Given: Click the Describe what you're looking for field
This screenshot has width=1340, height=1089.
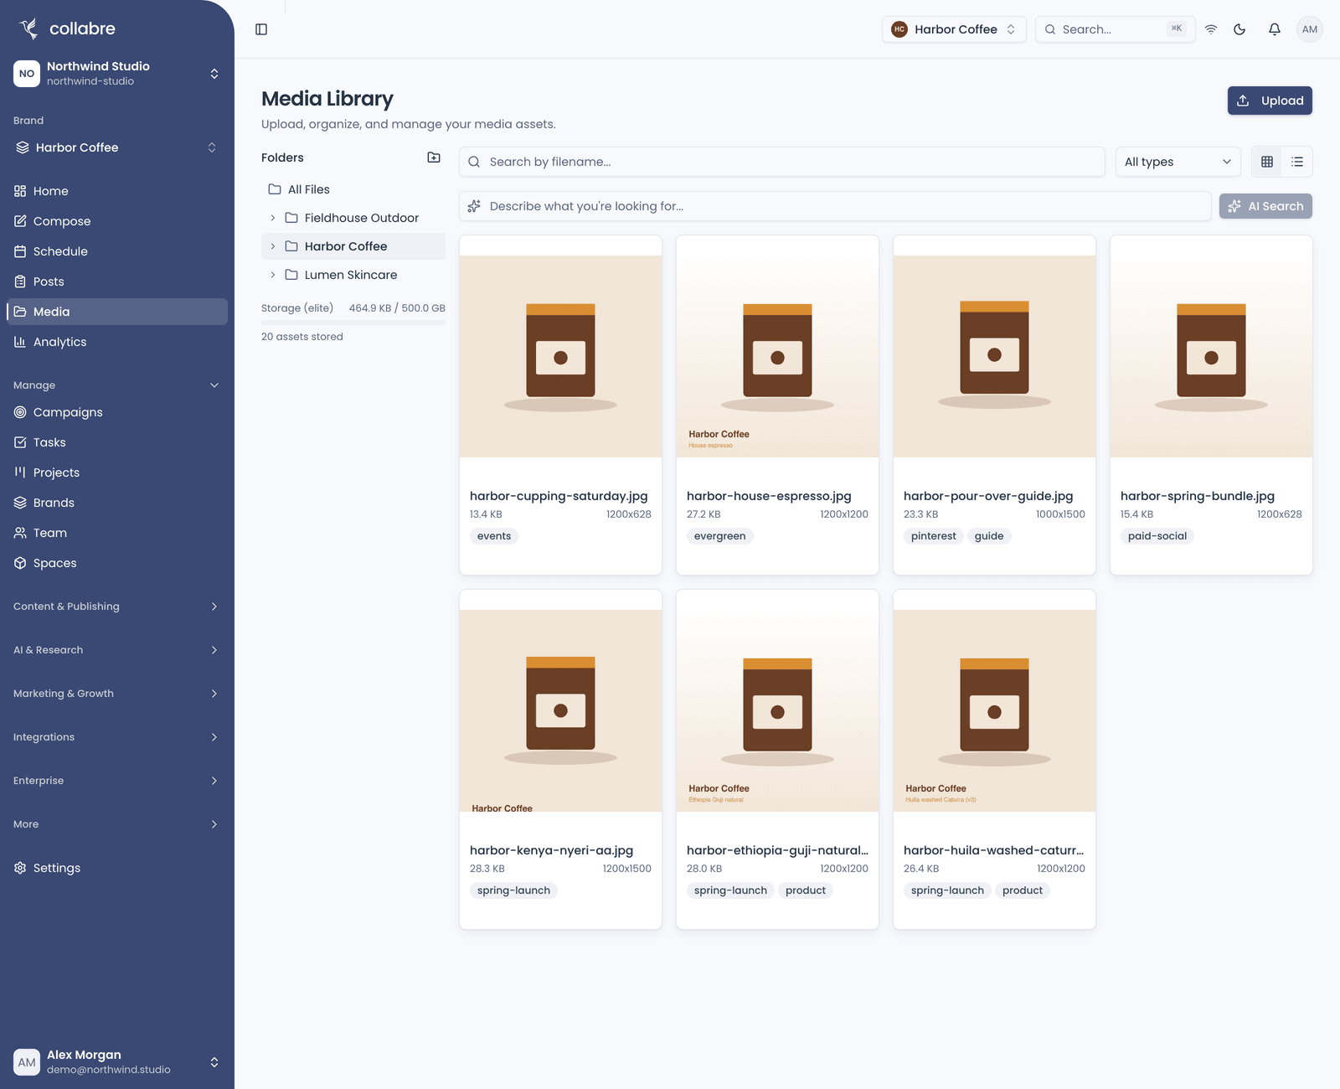Looking at the screenshot, I should pos(835,206).
